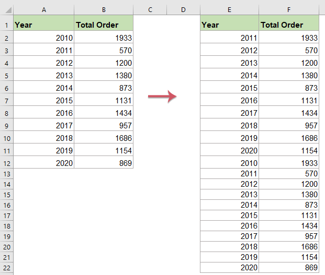Image resolution: width=325 pixels, height=275 pixels.
Task: Select the row 12 header
Action: tap(6, 163)
